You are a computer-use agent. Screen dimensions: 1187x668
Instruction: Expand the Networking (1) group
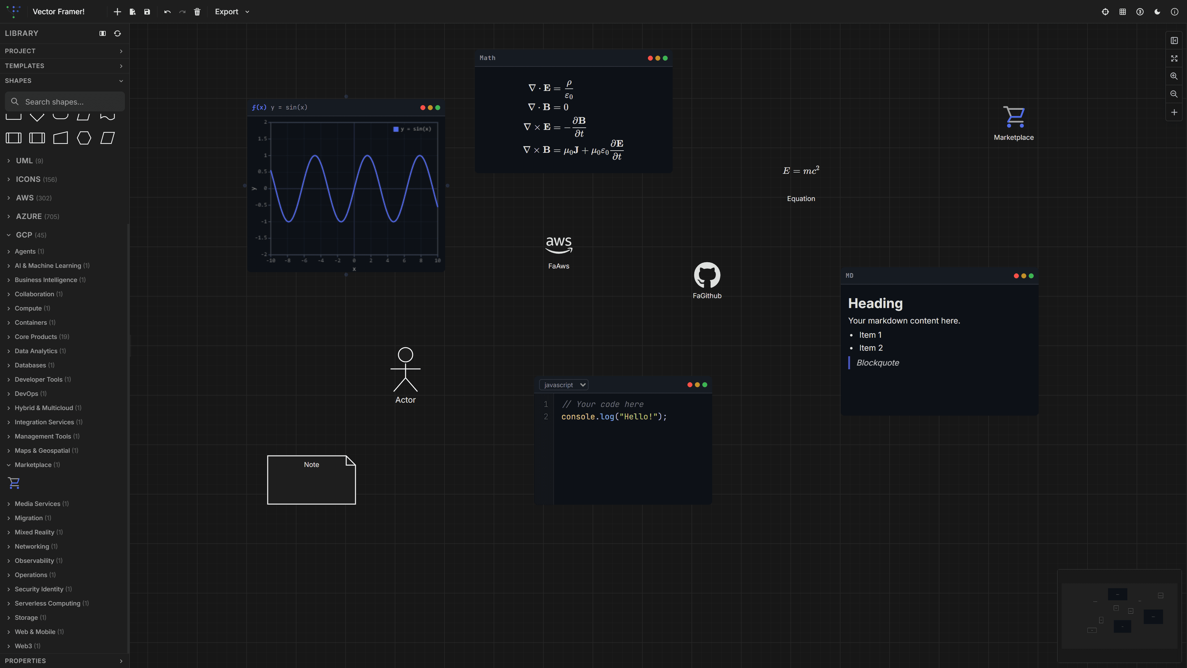coord(65,546)
